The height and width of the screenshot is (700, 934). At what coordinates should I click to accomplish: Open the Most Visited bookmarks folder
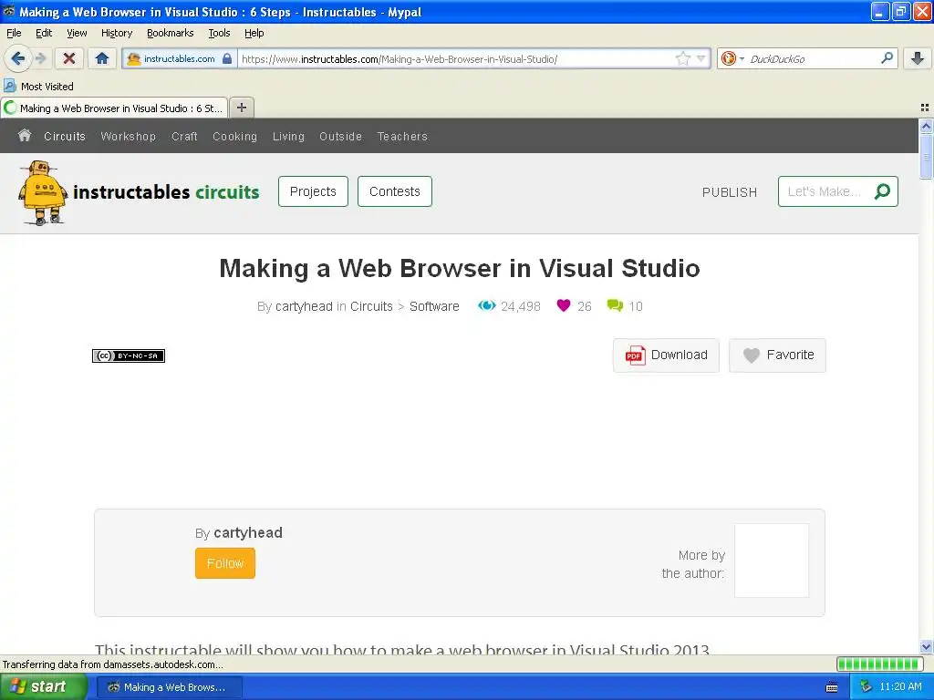(38, 87)
